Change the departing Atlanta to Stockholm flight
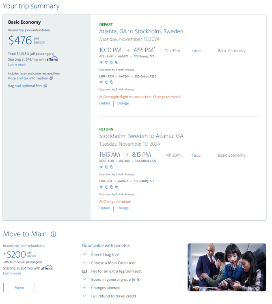The height and width of the screenshot is (304, 272). point(123,103)
